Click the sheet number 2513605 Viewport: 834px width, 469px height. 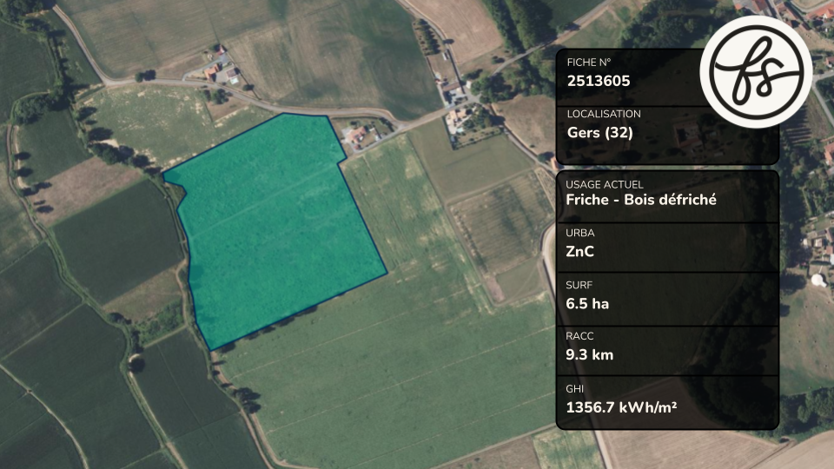click(599, 81)
